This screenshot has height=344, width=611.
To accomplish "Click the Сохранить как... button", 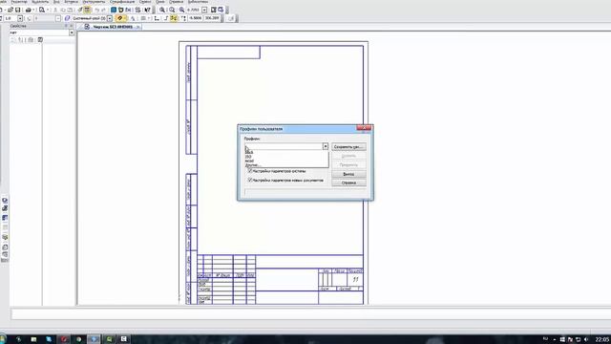I will coord(348,146).
